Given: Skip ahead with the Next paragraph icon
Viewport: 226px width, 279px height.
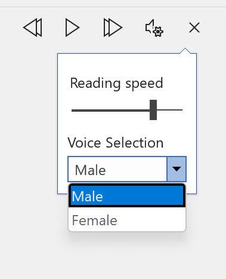Looking at the screenshot, I should pyautogui.click(x=113, y=27).
